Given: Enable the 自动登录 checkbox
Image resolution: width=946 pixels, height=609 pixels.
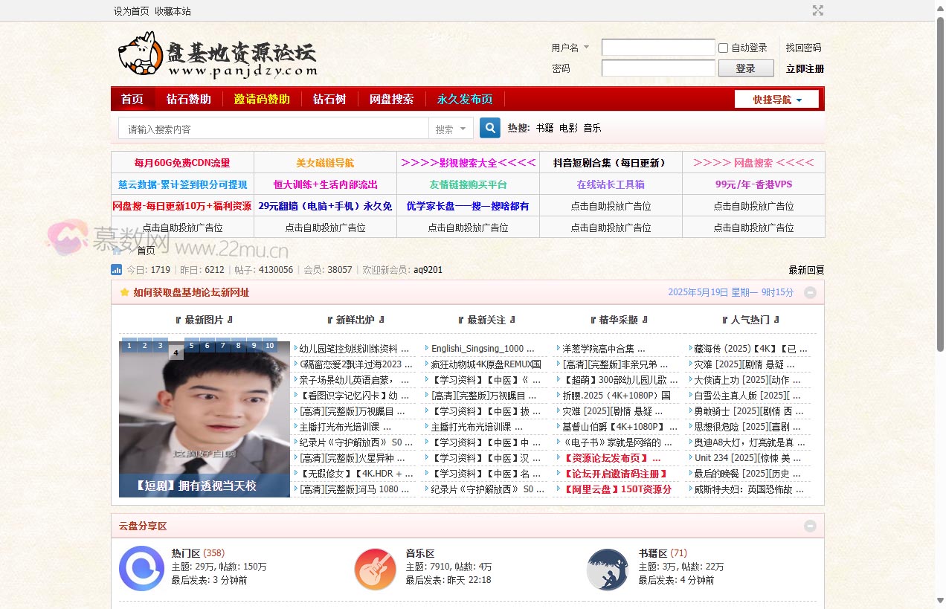Looking at the screenshot, I should click(722, 48).
